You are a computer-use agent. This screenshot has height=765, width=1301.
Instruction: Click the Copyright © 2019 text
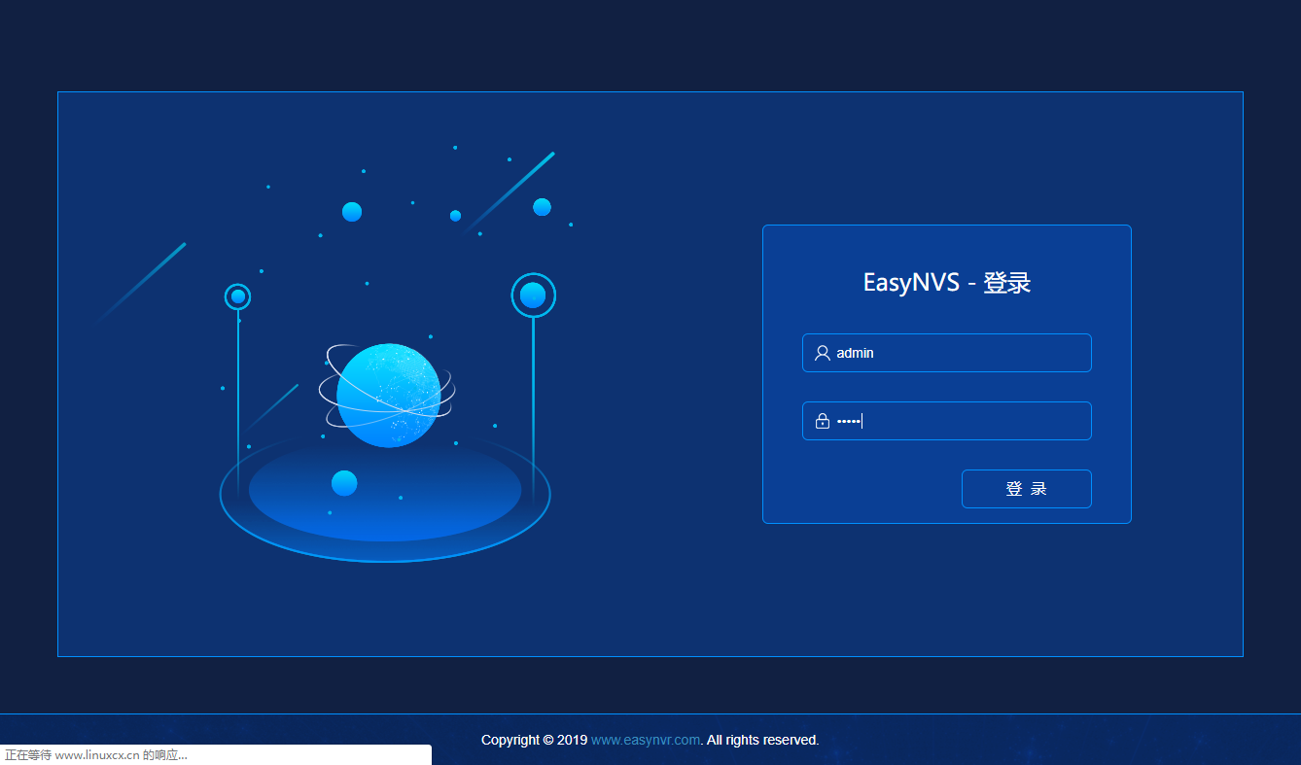pyautogui.click(x=534, y=740)
